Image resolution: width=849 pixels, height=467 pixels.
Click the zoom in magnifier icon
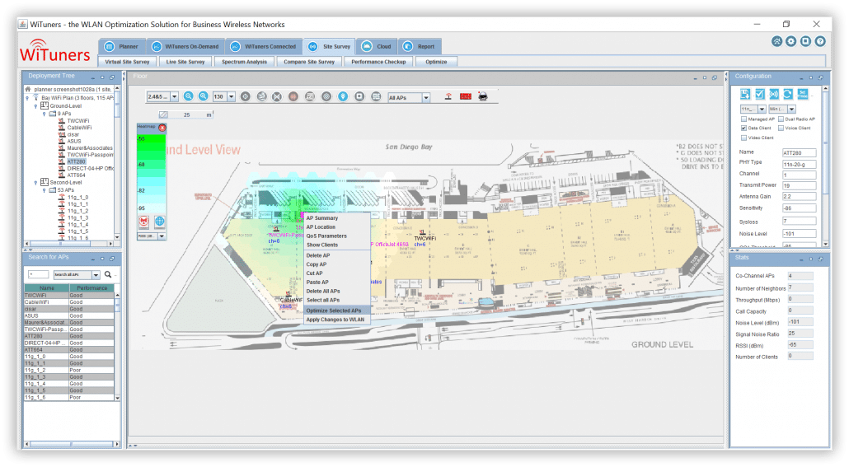(189, 96)
